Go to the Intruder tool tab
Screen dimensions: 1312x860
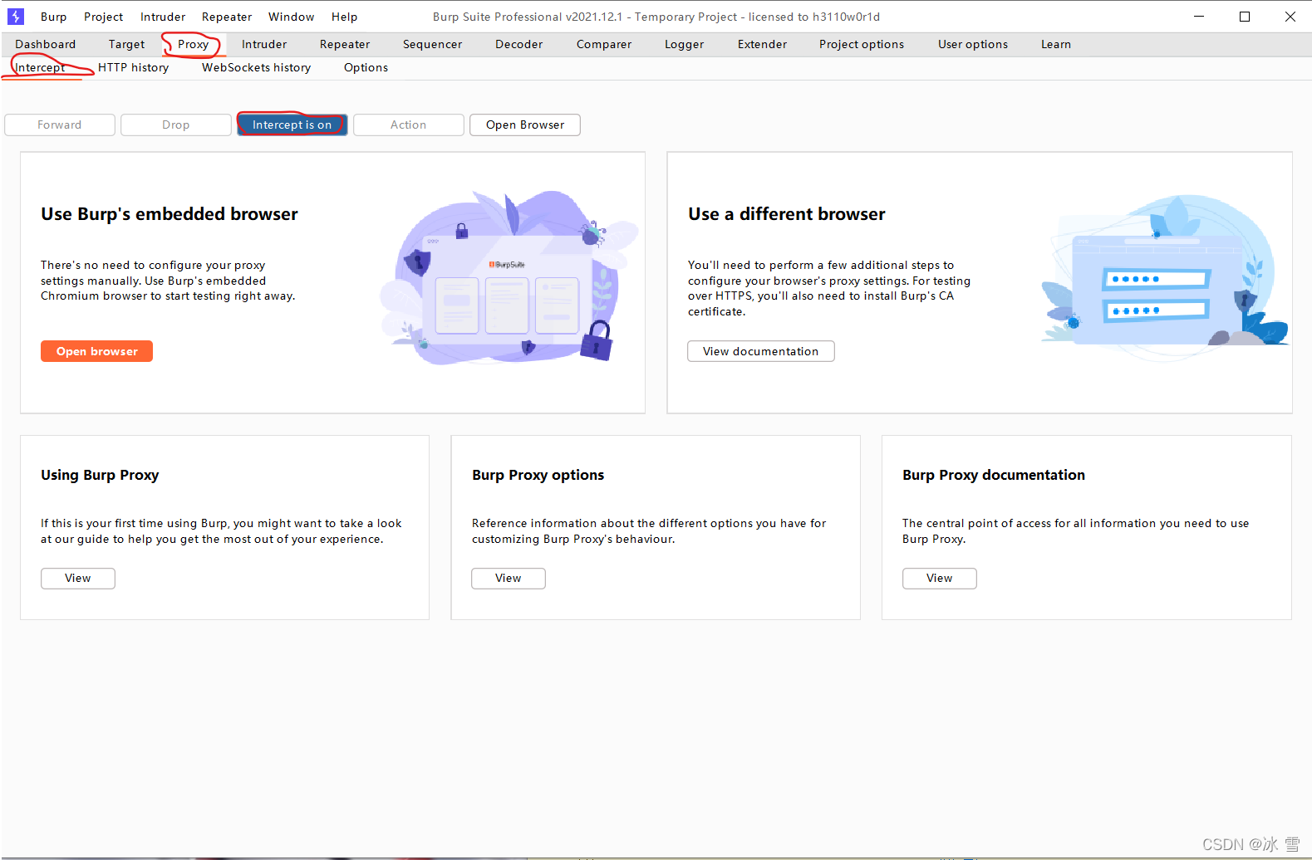(264, 44)
